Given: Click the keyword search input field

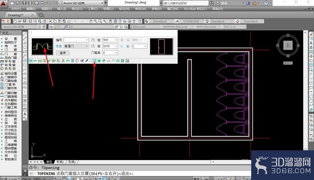Looking at the screenshot, I should coord(186,3).
